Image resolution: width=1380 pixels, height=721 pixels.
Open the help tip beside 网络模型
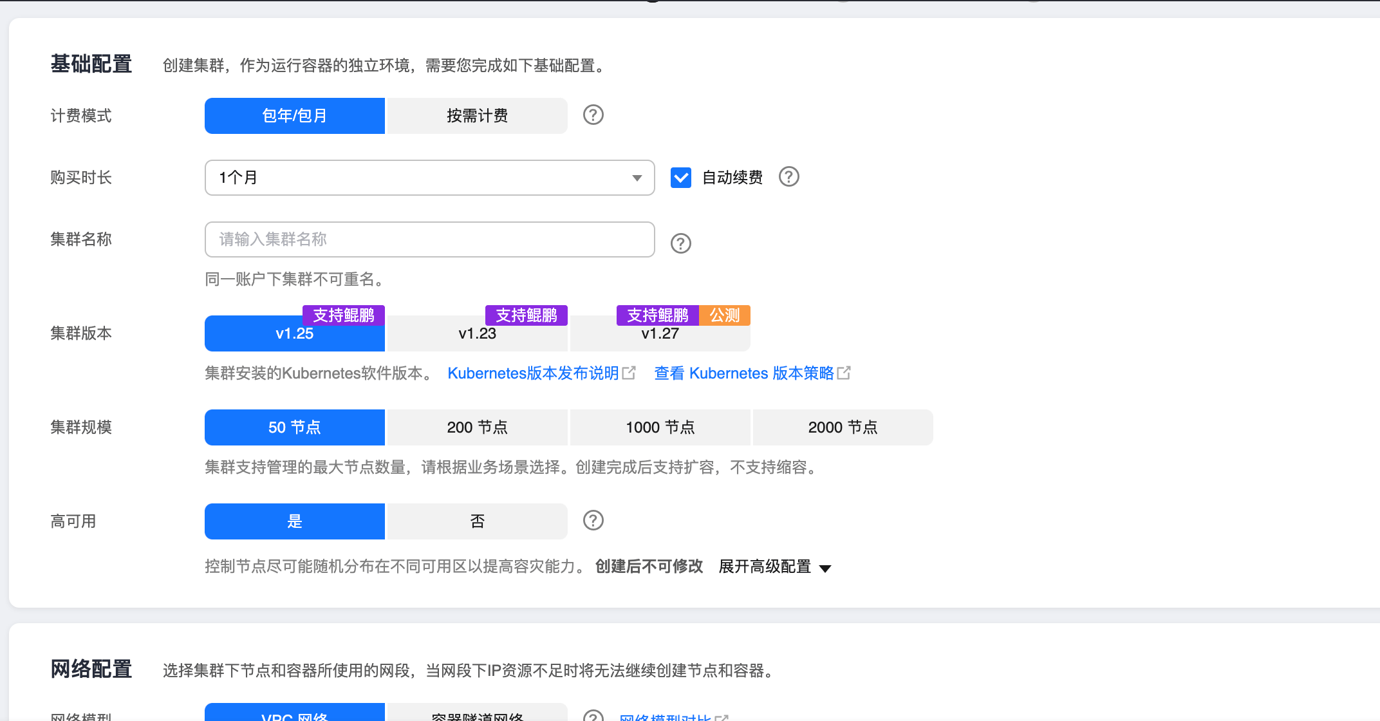[x=593, y=716]
